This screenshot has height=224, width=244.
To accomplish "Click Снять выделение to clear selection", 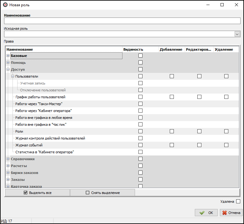I will [x=102, y=193].
